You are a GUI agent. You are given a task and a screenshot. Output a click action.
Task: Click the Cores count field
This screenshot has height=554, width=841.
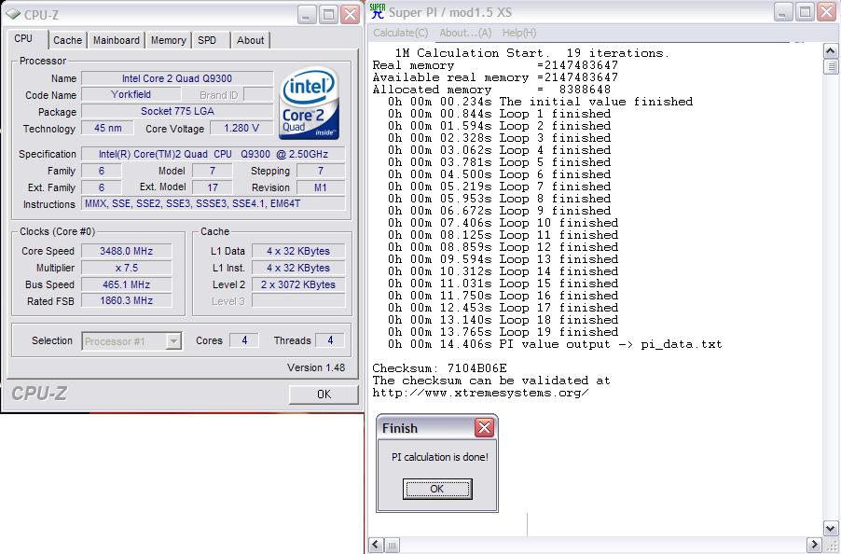coord(244,340)
